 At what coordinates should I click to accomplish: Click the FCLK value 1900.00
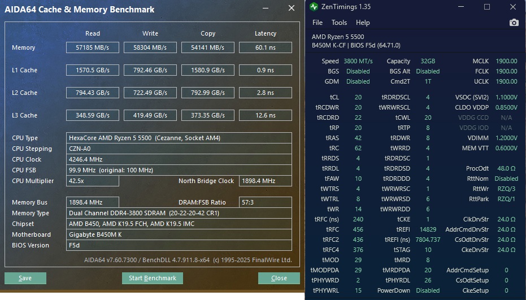[x=507, y=71]
